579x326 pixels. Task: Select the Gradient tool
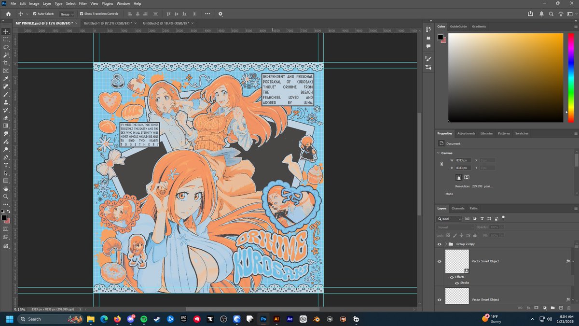tap(6, 126)
